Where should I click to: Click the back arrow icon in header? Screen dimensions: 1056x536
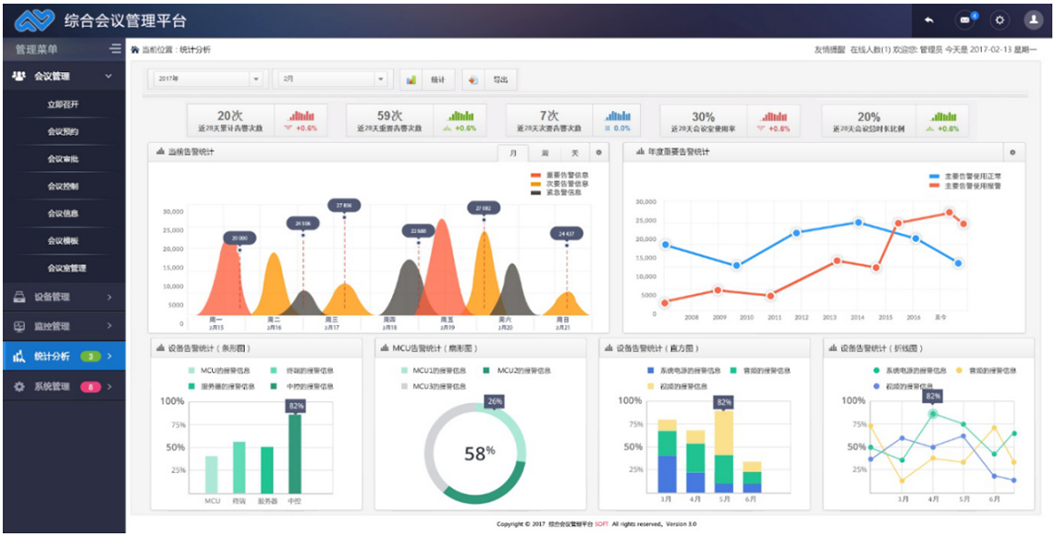[928, 19]
